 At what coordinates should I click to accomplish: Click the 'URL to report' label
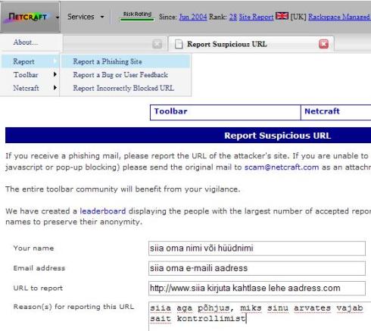[38, 288]
